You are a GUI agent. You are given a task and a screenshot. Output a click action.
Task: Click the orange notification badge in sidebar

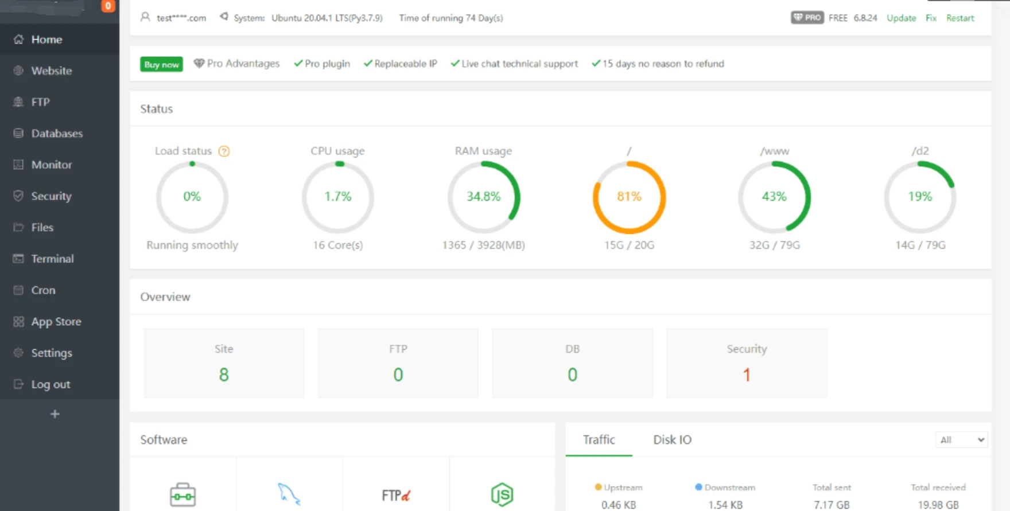click(x=108, y=6)
